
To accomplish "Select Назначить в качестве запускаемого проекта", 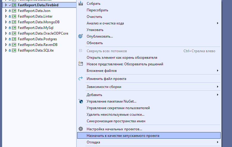I will (x=149, y=136).
